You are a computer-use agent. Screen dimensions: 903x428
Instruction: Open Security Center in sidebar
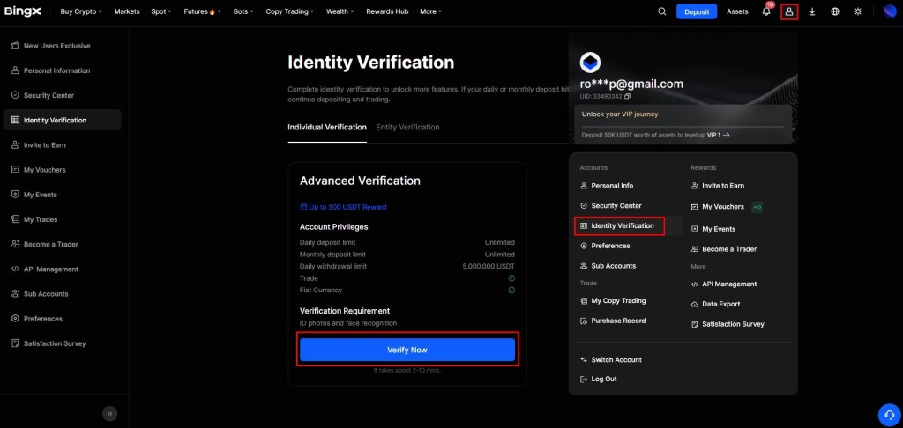63,95
